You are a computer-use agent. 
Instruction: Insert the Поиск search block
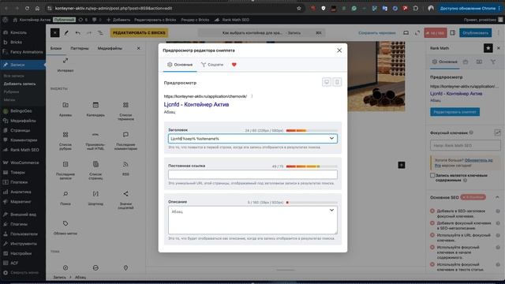tap(65, 198)
